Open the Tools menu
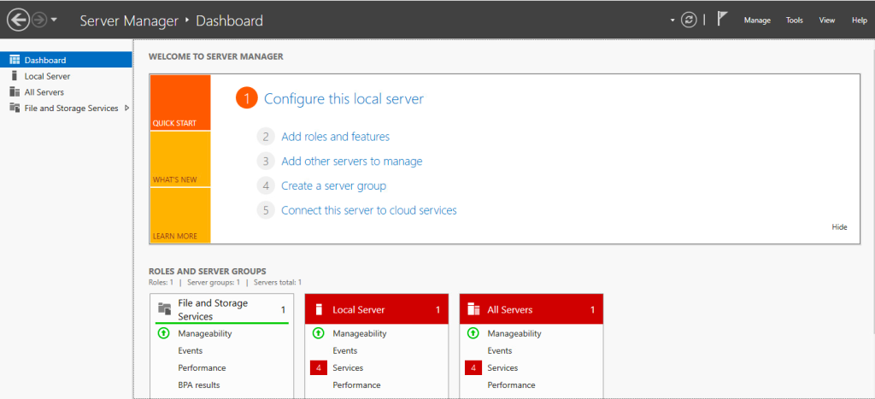875x399 pixels. click(x=795, y=21)
